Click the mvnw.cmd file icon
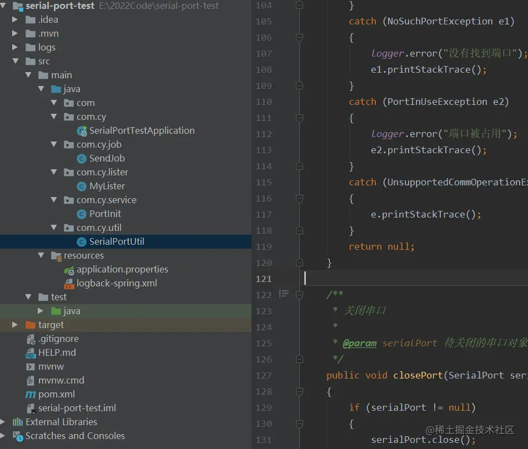The height and width of the screenshot is (449, 528). pyautogui.click(x=31, y=380)
